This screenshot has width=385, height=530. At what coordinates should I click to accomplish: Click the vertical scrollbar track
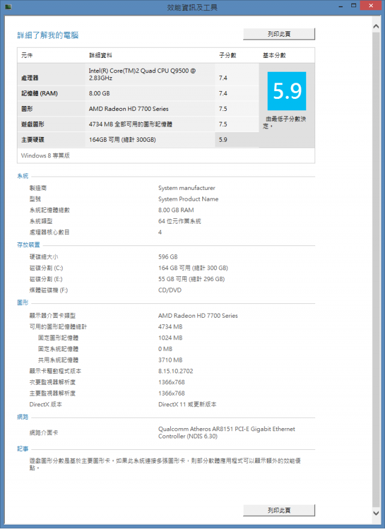pos(376,270)
